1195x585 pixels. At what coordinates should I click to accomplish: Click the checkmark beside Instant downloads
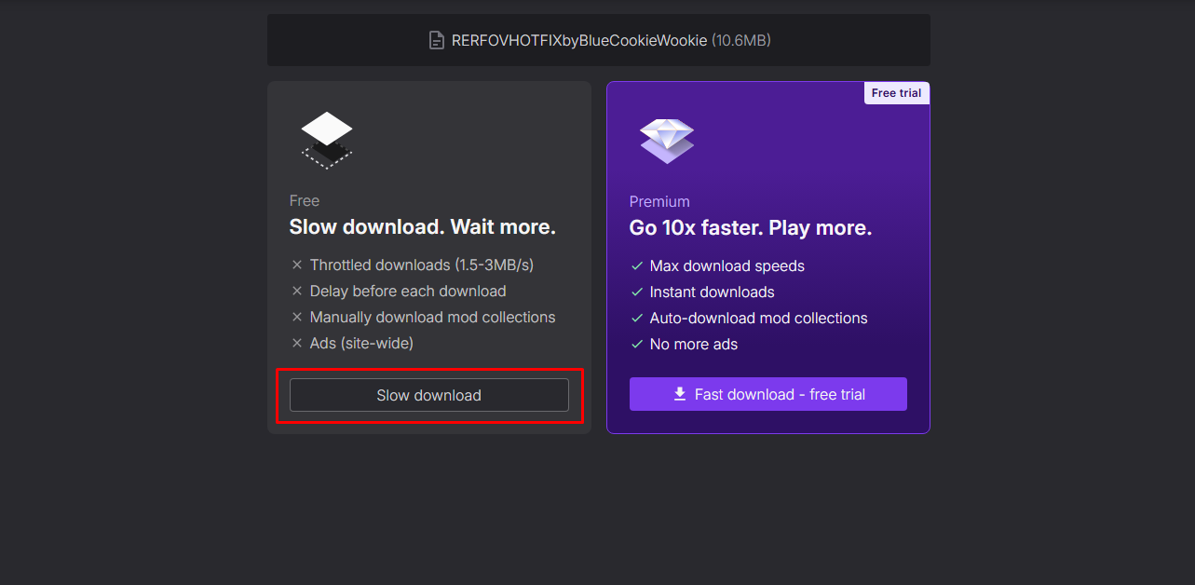point(637,292)
